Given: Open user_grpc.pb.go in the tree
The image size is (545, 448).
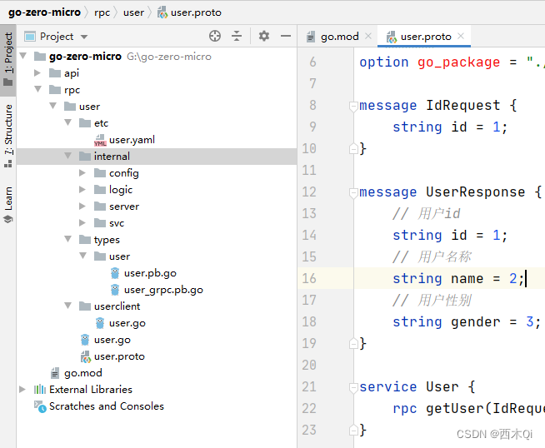Looking at the screenshot, I should point(162,290).
